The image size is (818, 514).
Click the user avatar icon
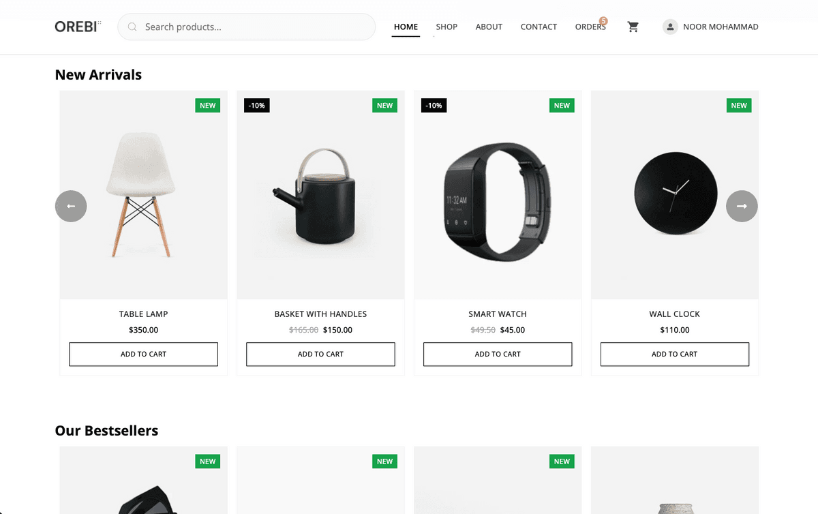coord(670,27)
